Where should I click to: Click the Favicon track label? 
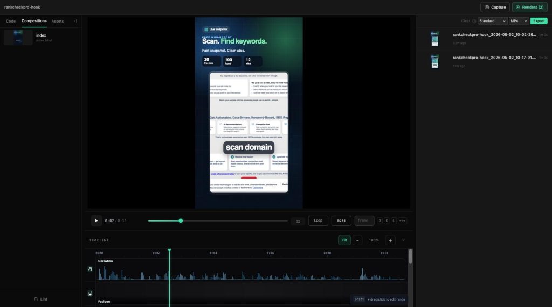coord(104,302)
